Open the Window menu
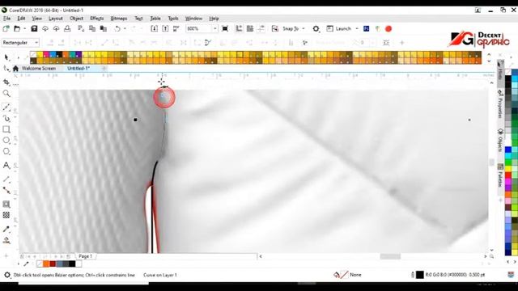518x291 pixels. [193, 19]
